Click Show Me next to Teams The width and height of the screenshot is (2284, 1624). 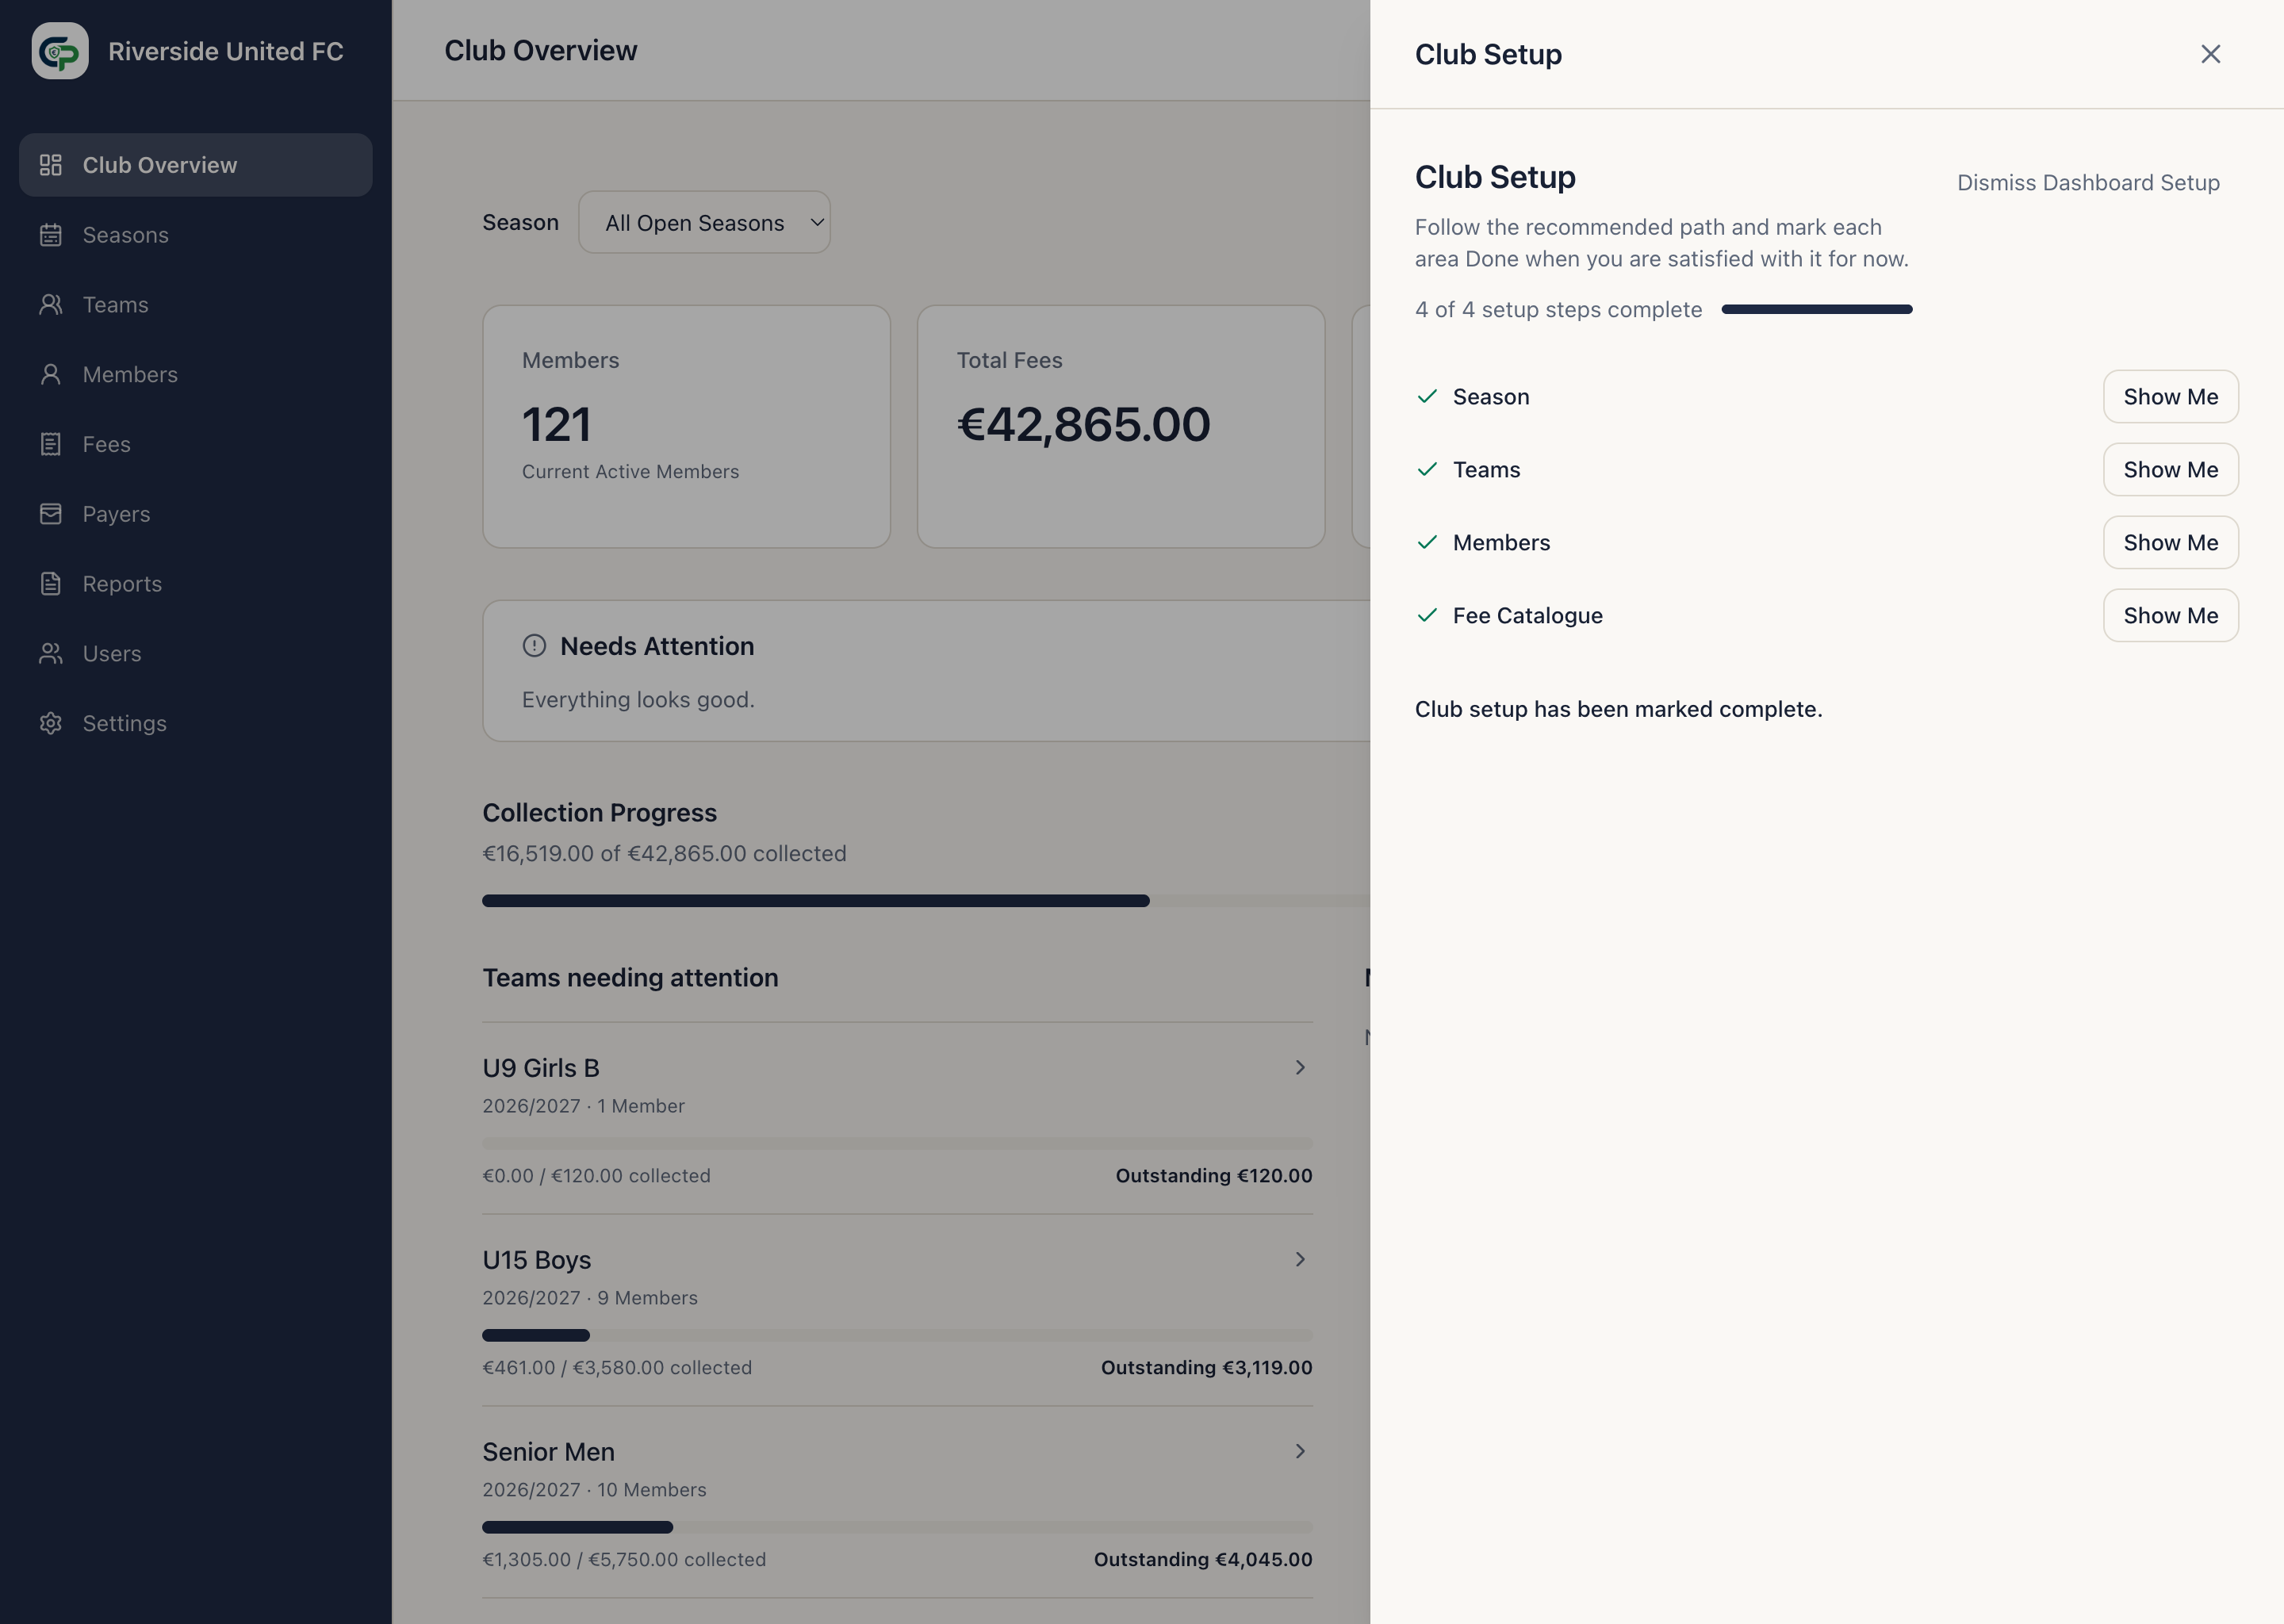click(2170, 470)
